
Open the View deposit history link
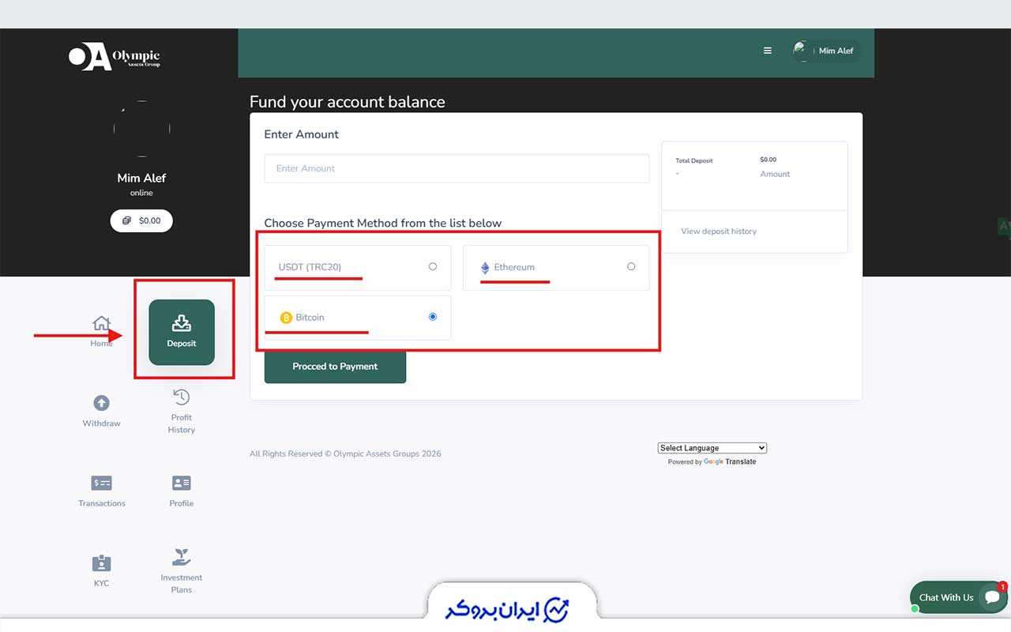pos(719,231)
